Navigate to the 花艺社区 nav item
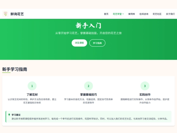This screenshot has width=177, height=133. click(157, 14)
